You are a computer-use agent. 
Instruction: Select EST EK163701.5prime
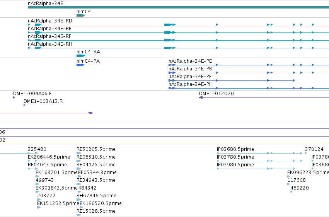(56, 173)
